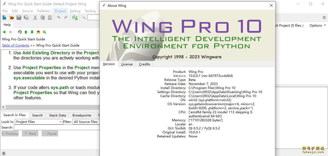
Task: Switch to the Stack Data tab
Action: (x=57, y=115)
